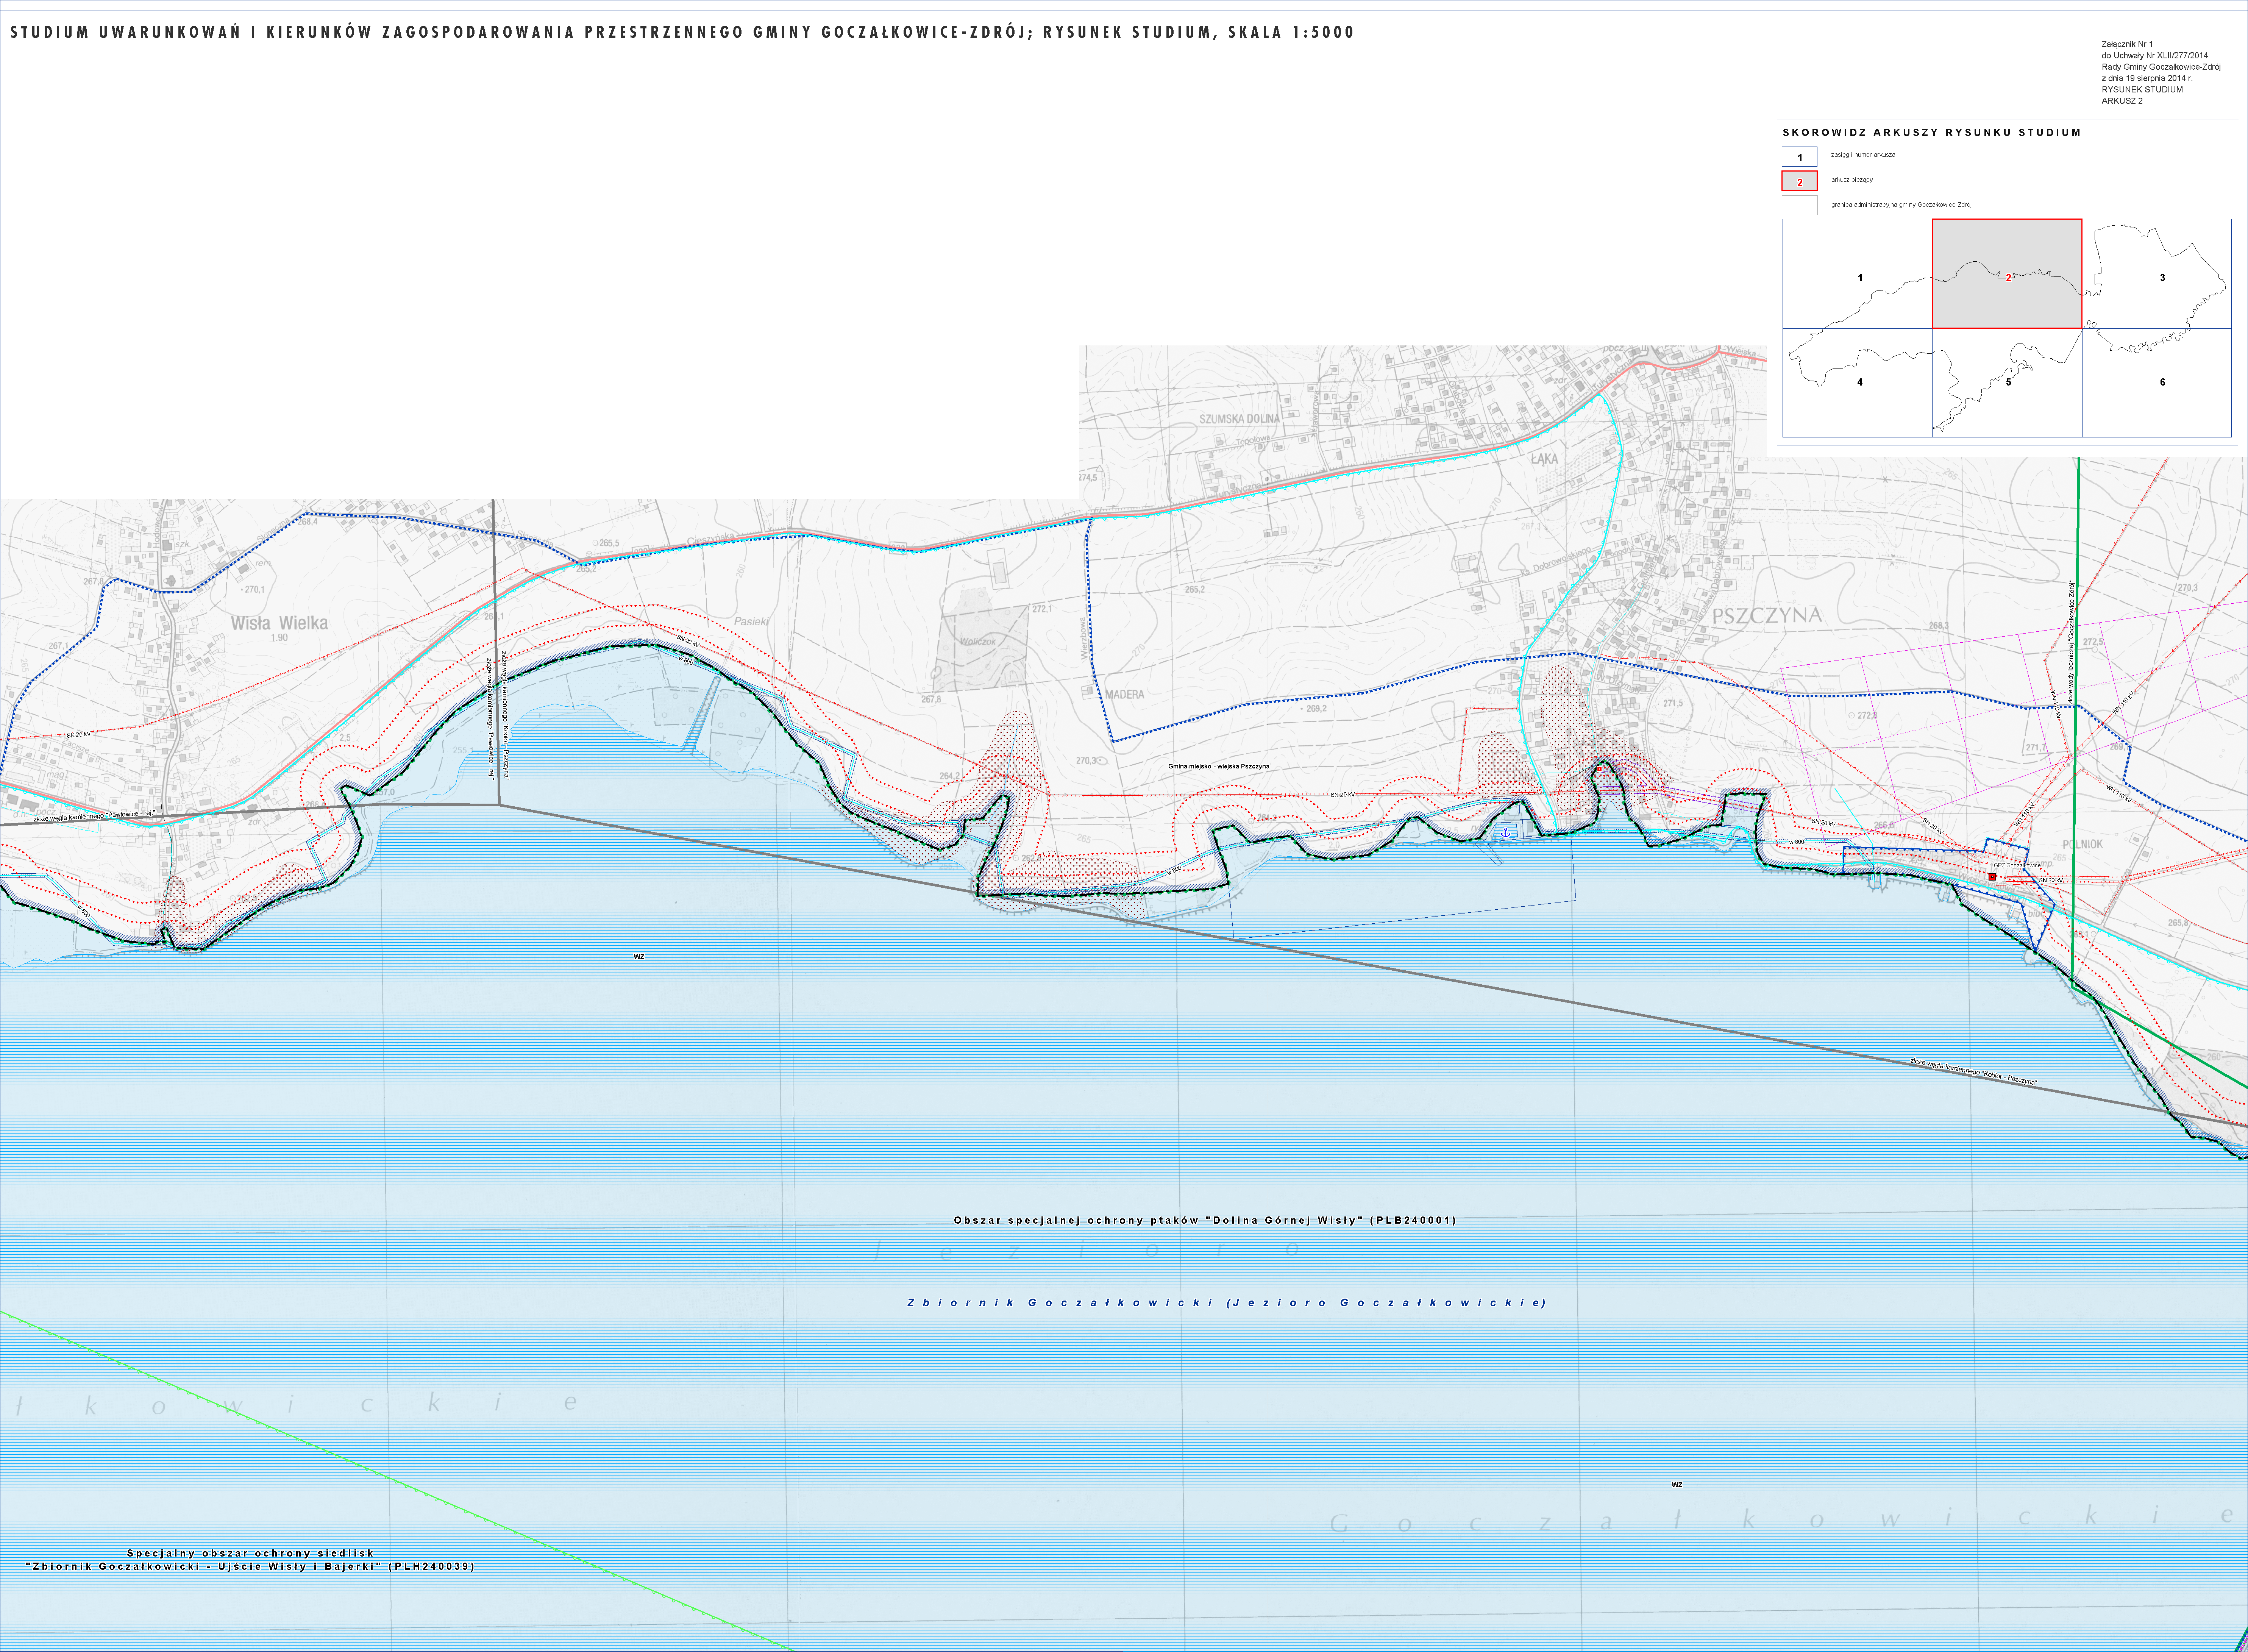Click the 'zasięg i numer arkusza' legend label
2248x1652 pixels.
[x=1863, y=155]
